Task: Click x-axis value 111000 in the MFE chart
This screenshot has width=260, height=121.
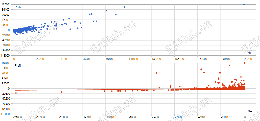Action: (133, 59)
